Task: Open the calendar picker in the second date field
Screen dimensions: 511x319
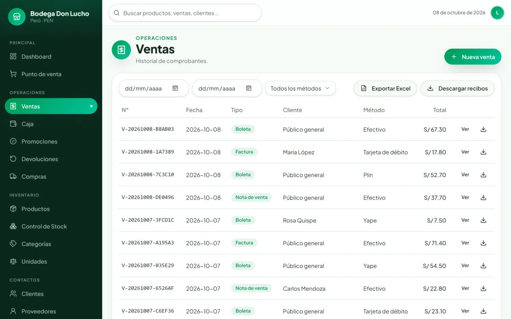Action: (x=249, y=88)
